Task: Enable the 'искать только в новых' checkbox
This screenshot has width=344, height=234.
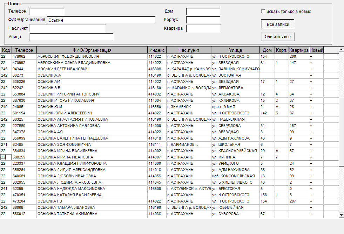Action: pos(263,12)
